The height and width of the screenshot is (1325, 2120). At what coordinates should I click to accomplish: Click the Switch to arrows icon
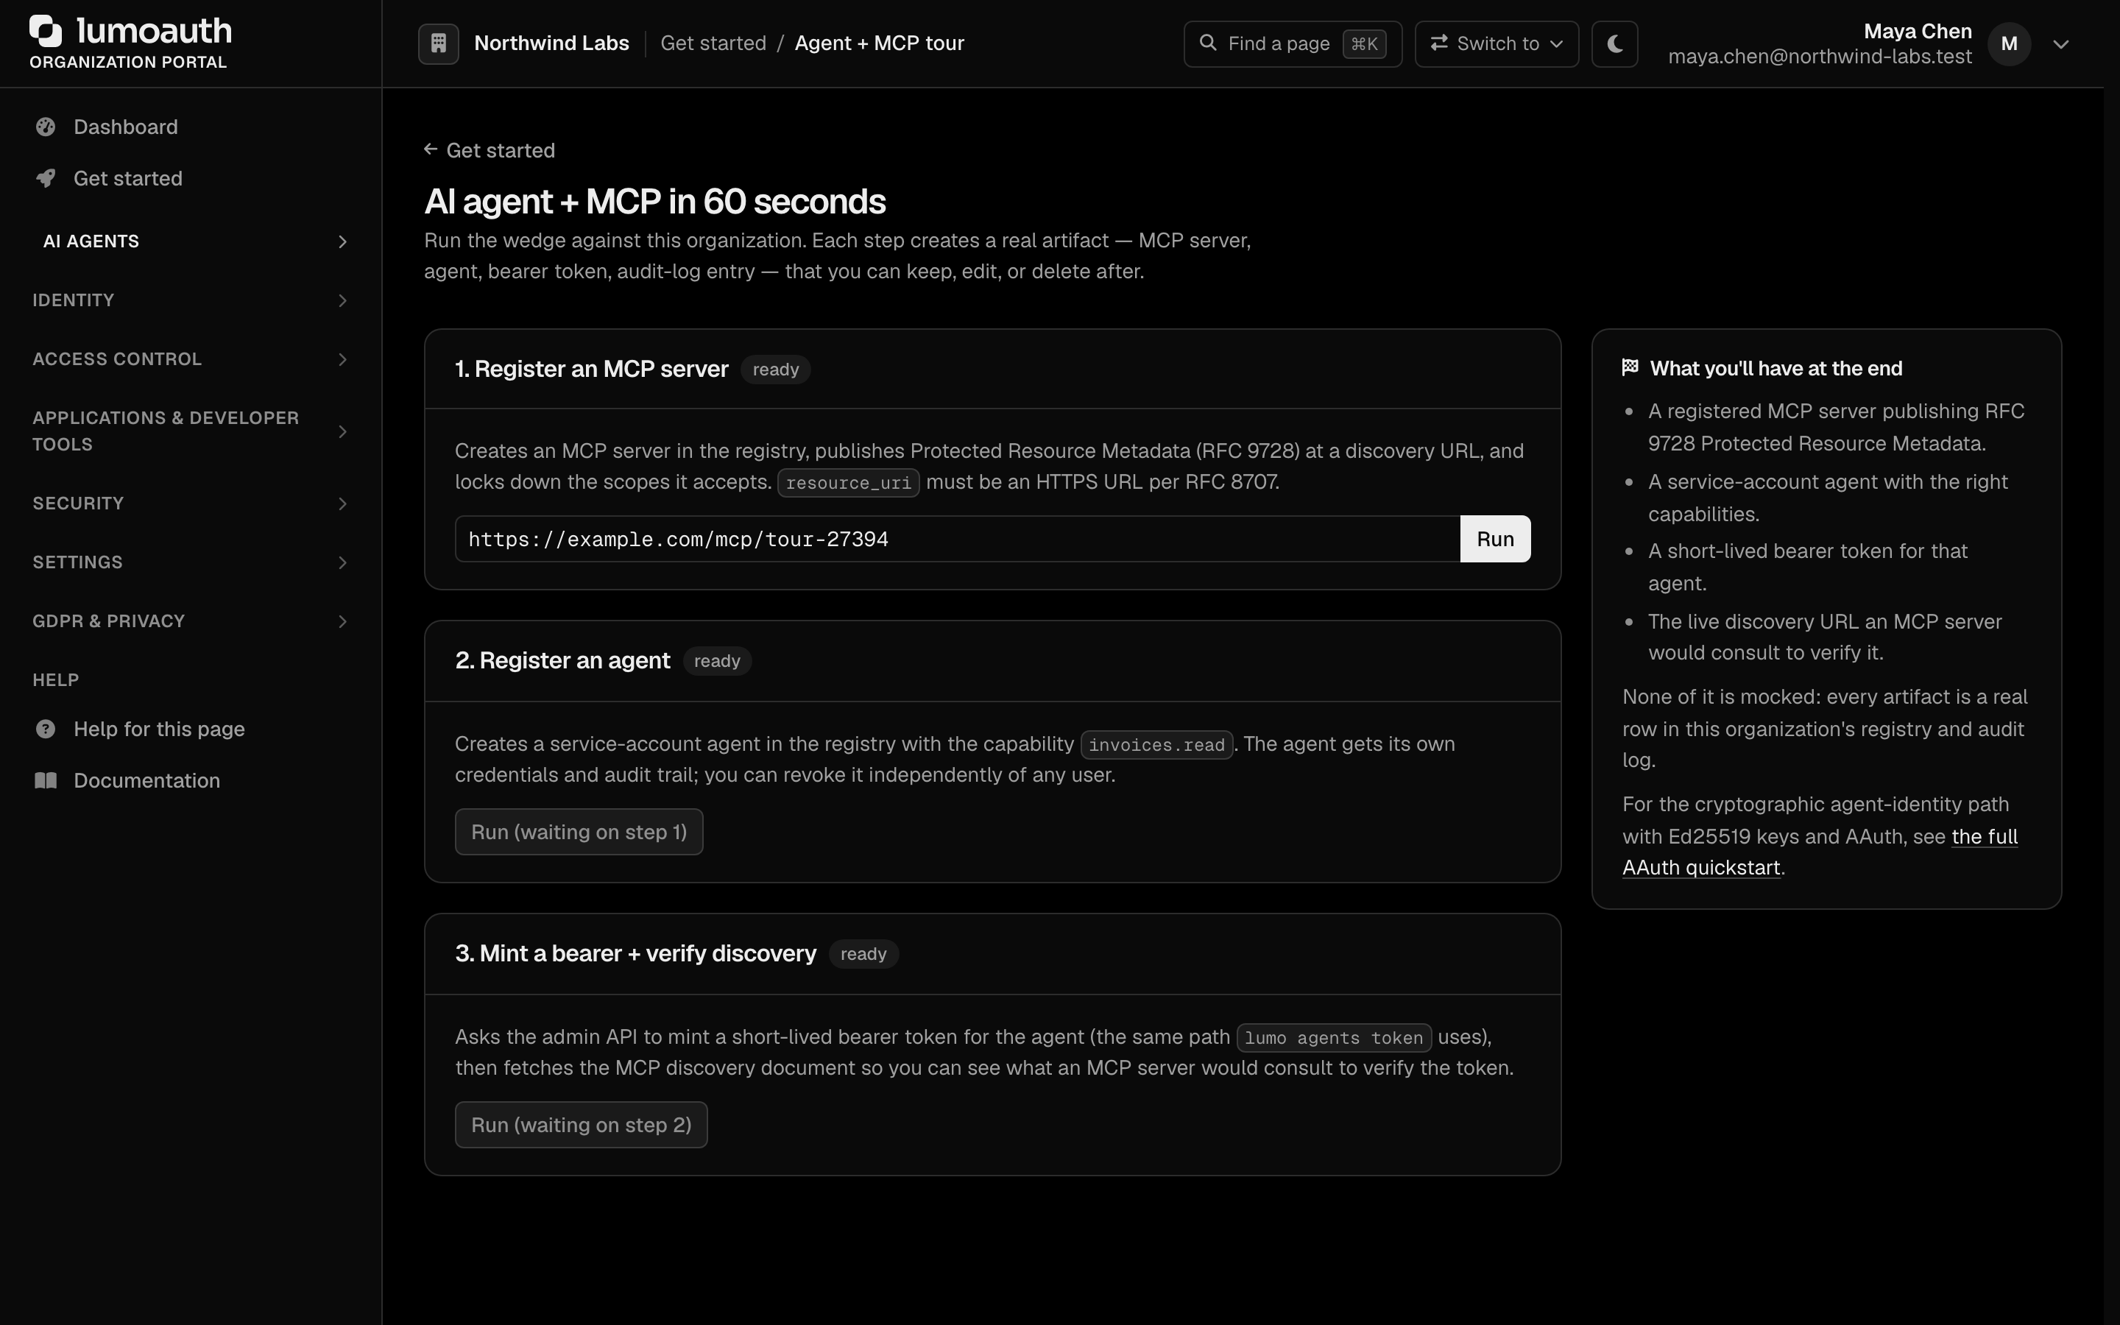coord(1438,43)
